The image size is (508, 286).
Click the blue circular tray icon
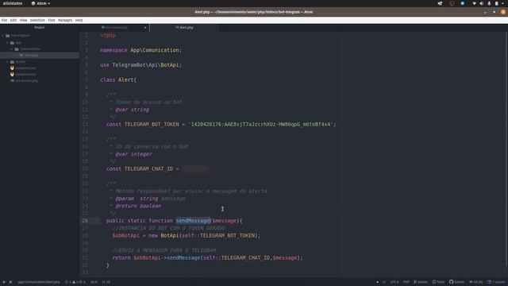click(x=462, y=3)
